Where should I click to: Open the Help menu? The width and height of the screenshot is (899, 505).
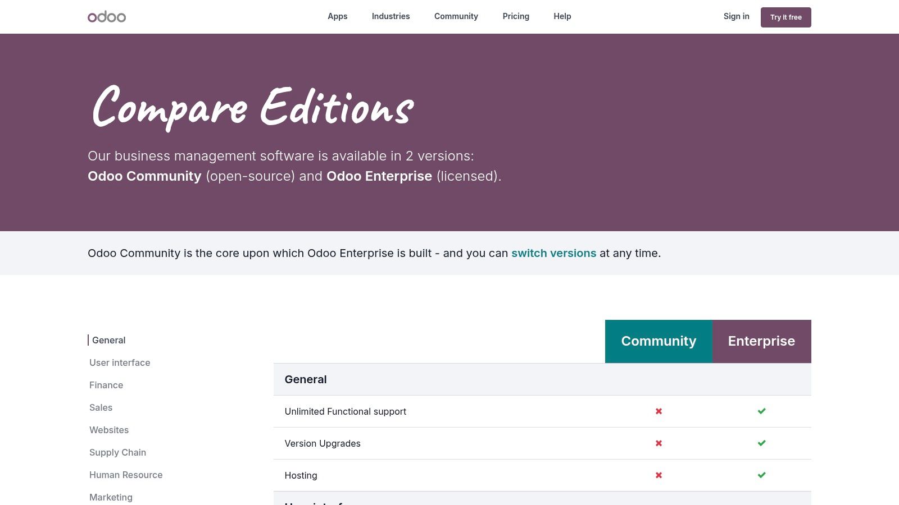[562, 16]
